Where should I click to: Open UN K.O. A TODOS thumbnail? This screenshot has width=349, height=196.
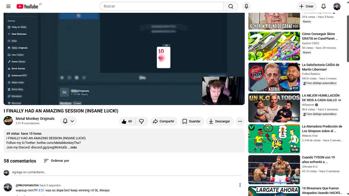pos(274,108)
